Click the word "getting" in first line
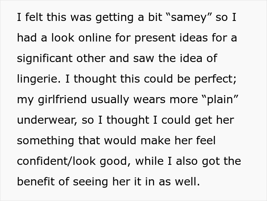The image size is (267, 201). coord(114,18)
